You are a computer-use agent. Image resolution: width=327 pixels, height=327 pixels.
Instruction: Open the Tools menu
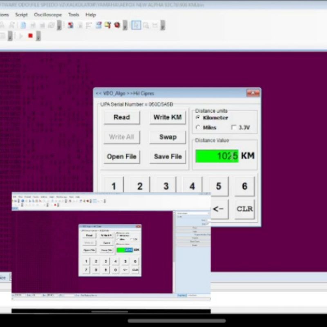pyautogui.click(x=73, y=15)
